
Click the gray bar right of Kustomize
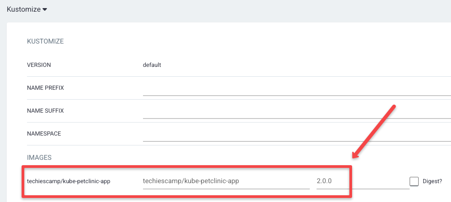247,9
